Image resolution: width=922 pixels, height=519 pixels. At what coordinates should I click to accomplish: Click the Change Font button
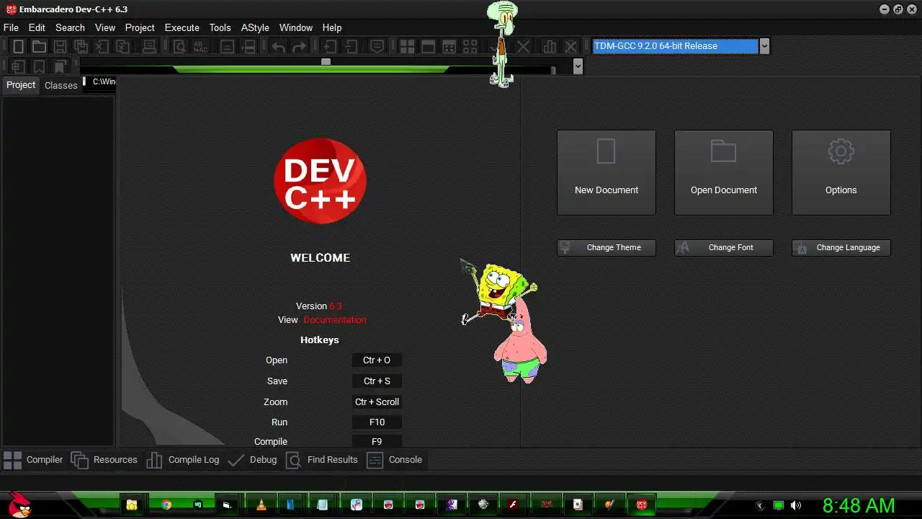click(x=724, y=248)
